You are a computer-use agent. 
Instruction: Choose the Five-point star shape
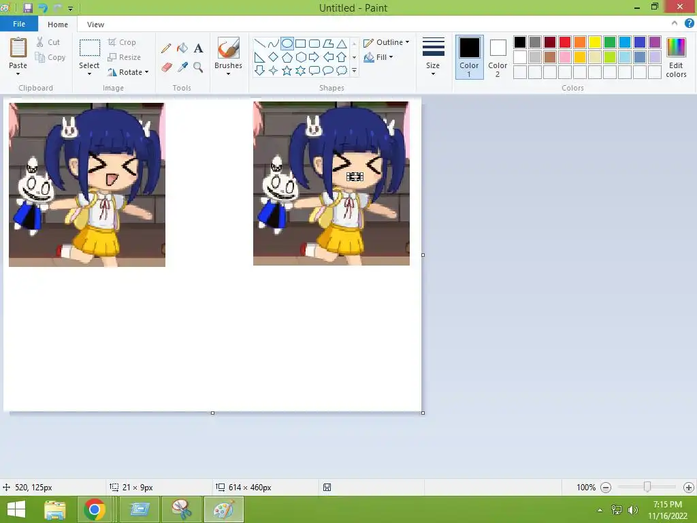pyautogui.click(x=287, y=70)
